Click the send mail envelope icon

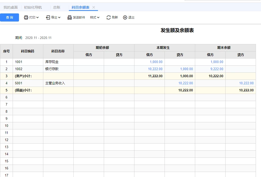coord(70,17)
